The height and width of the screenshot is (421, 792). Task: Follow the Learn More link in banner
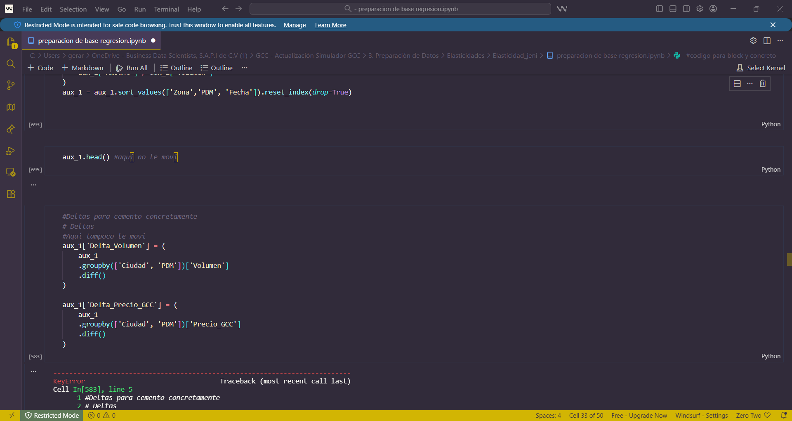330,25
